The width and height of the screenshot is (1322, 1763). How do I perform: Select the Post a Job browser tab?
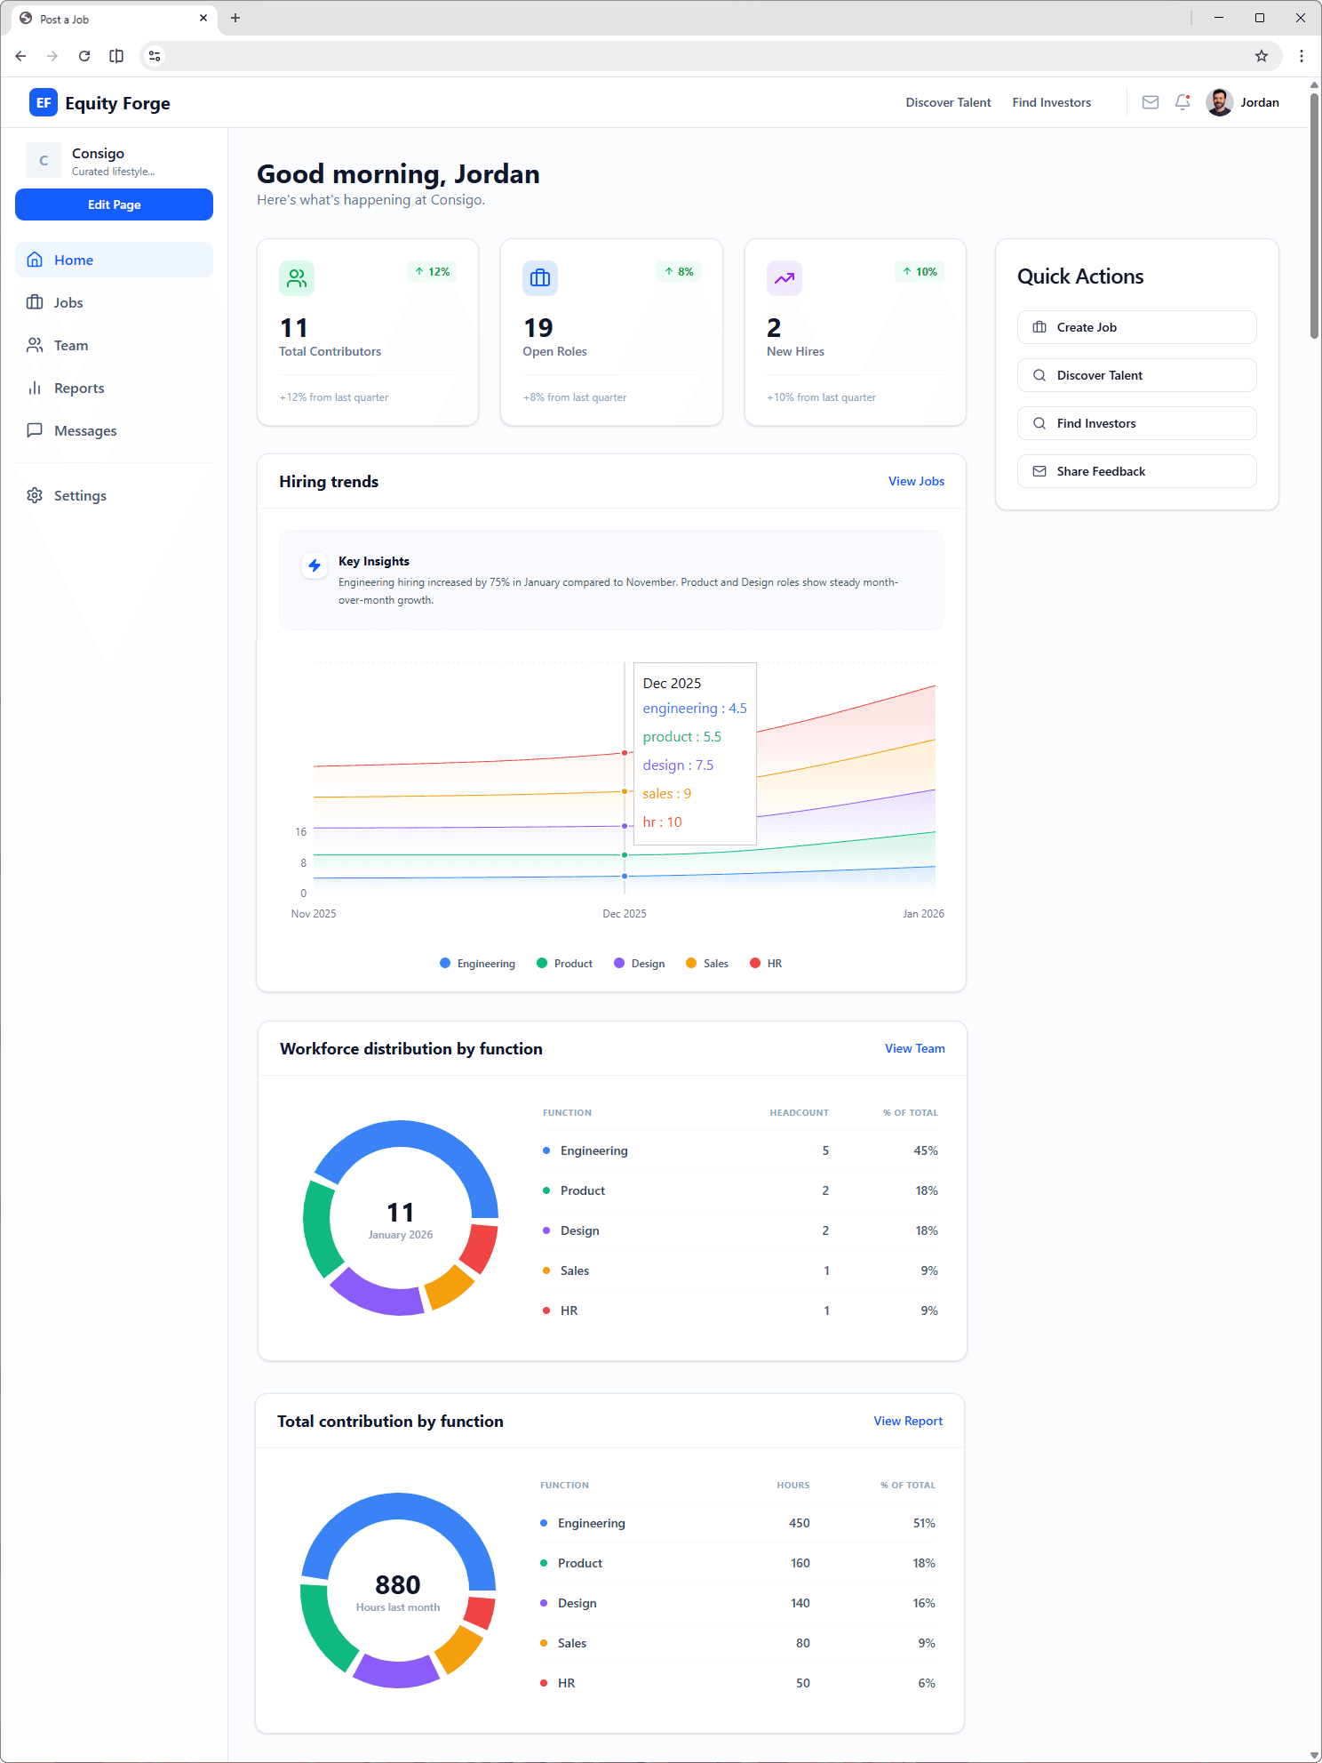coord(114,19)
